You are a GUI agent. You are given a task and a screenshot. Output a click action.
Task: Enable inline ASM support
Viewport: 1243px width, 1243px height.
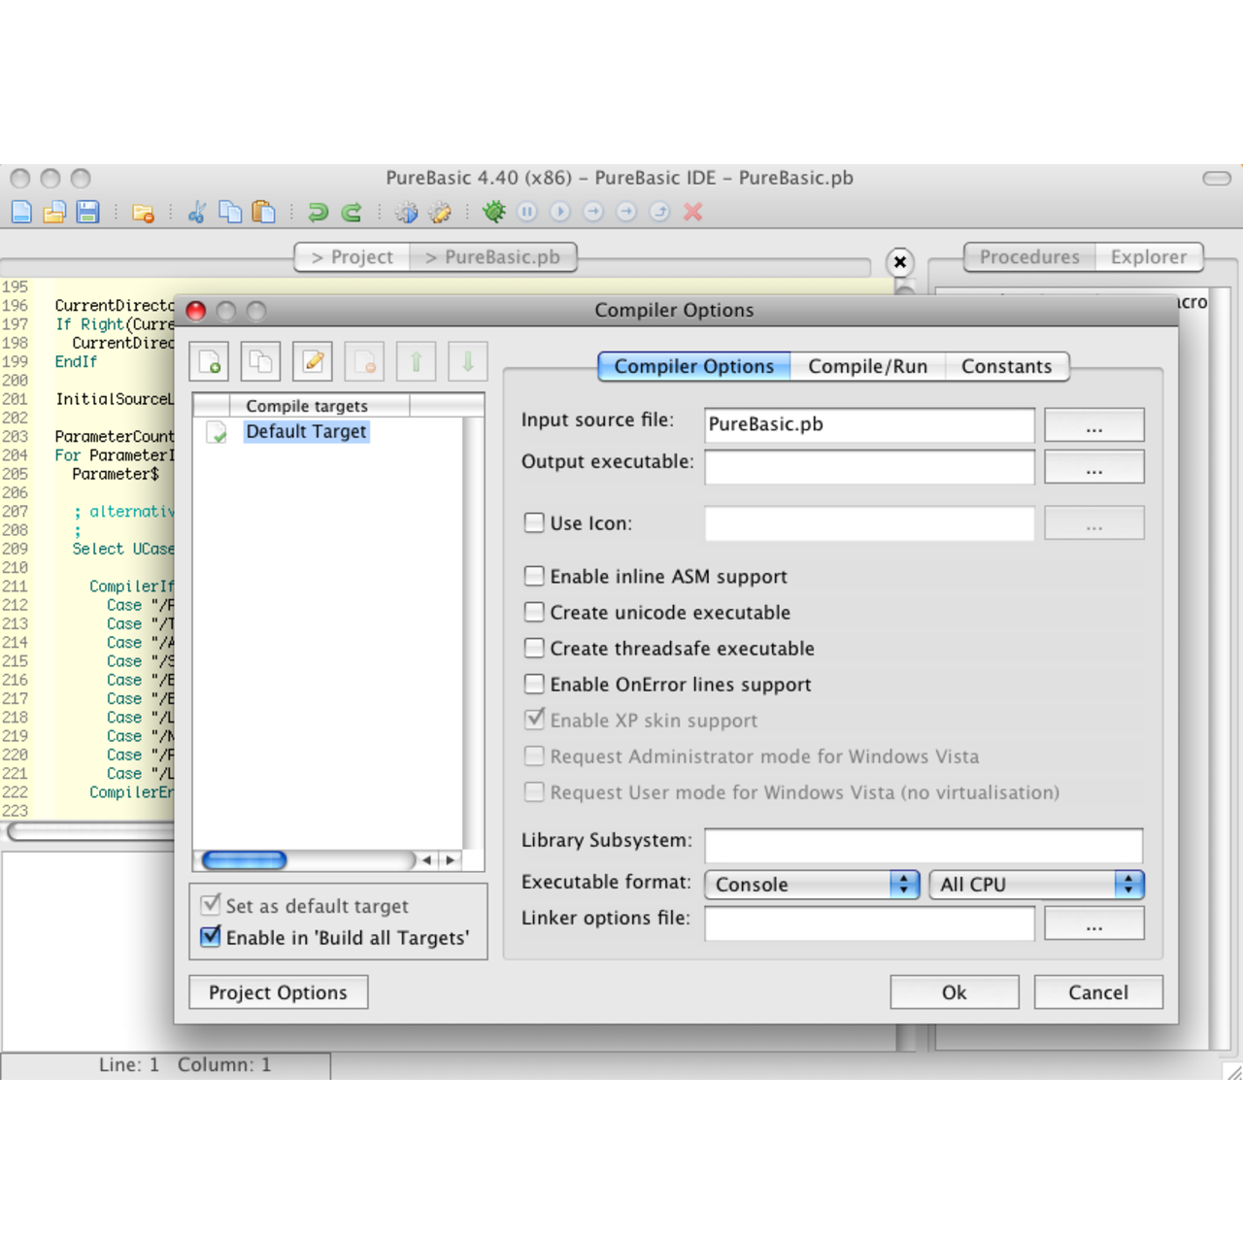click(x=534, y=575)
